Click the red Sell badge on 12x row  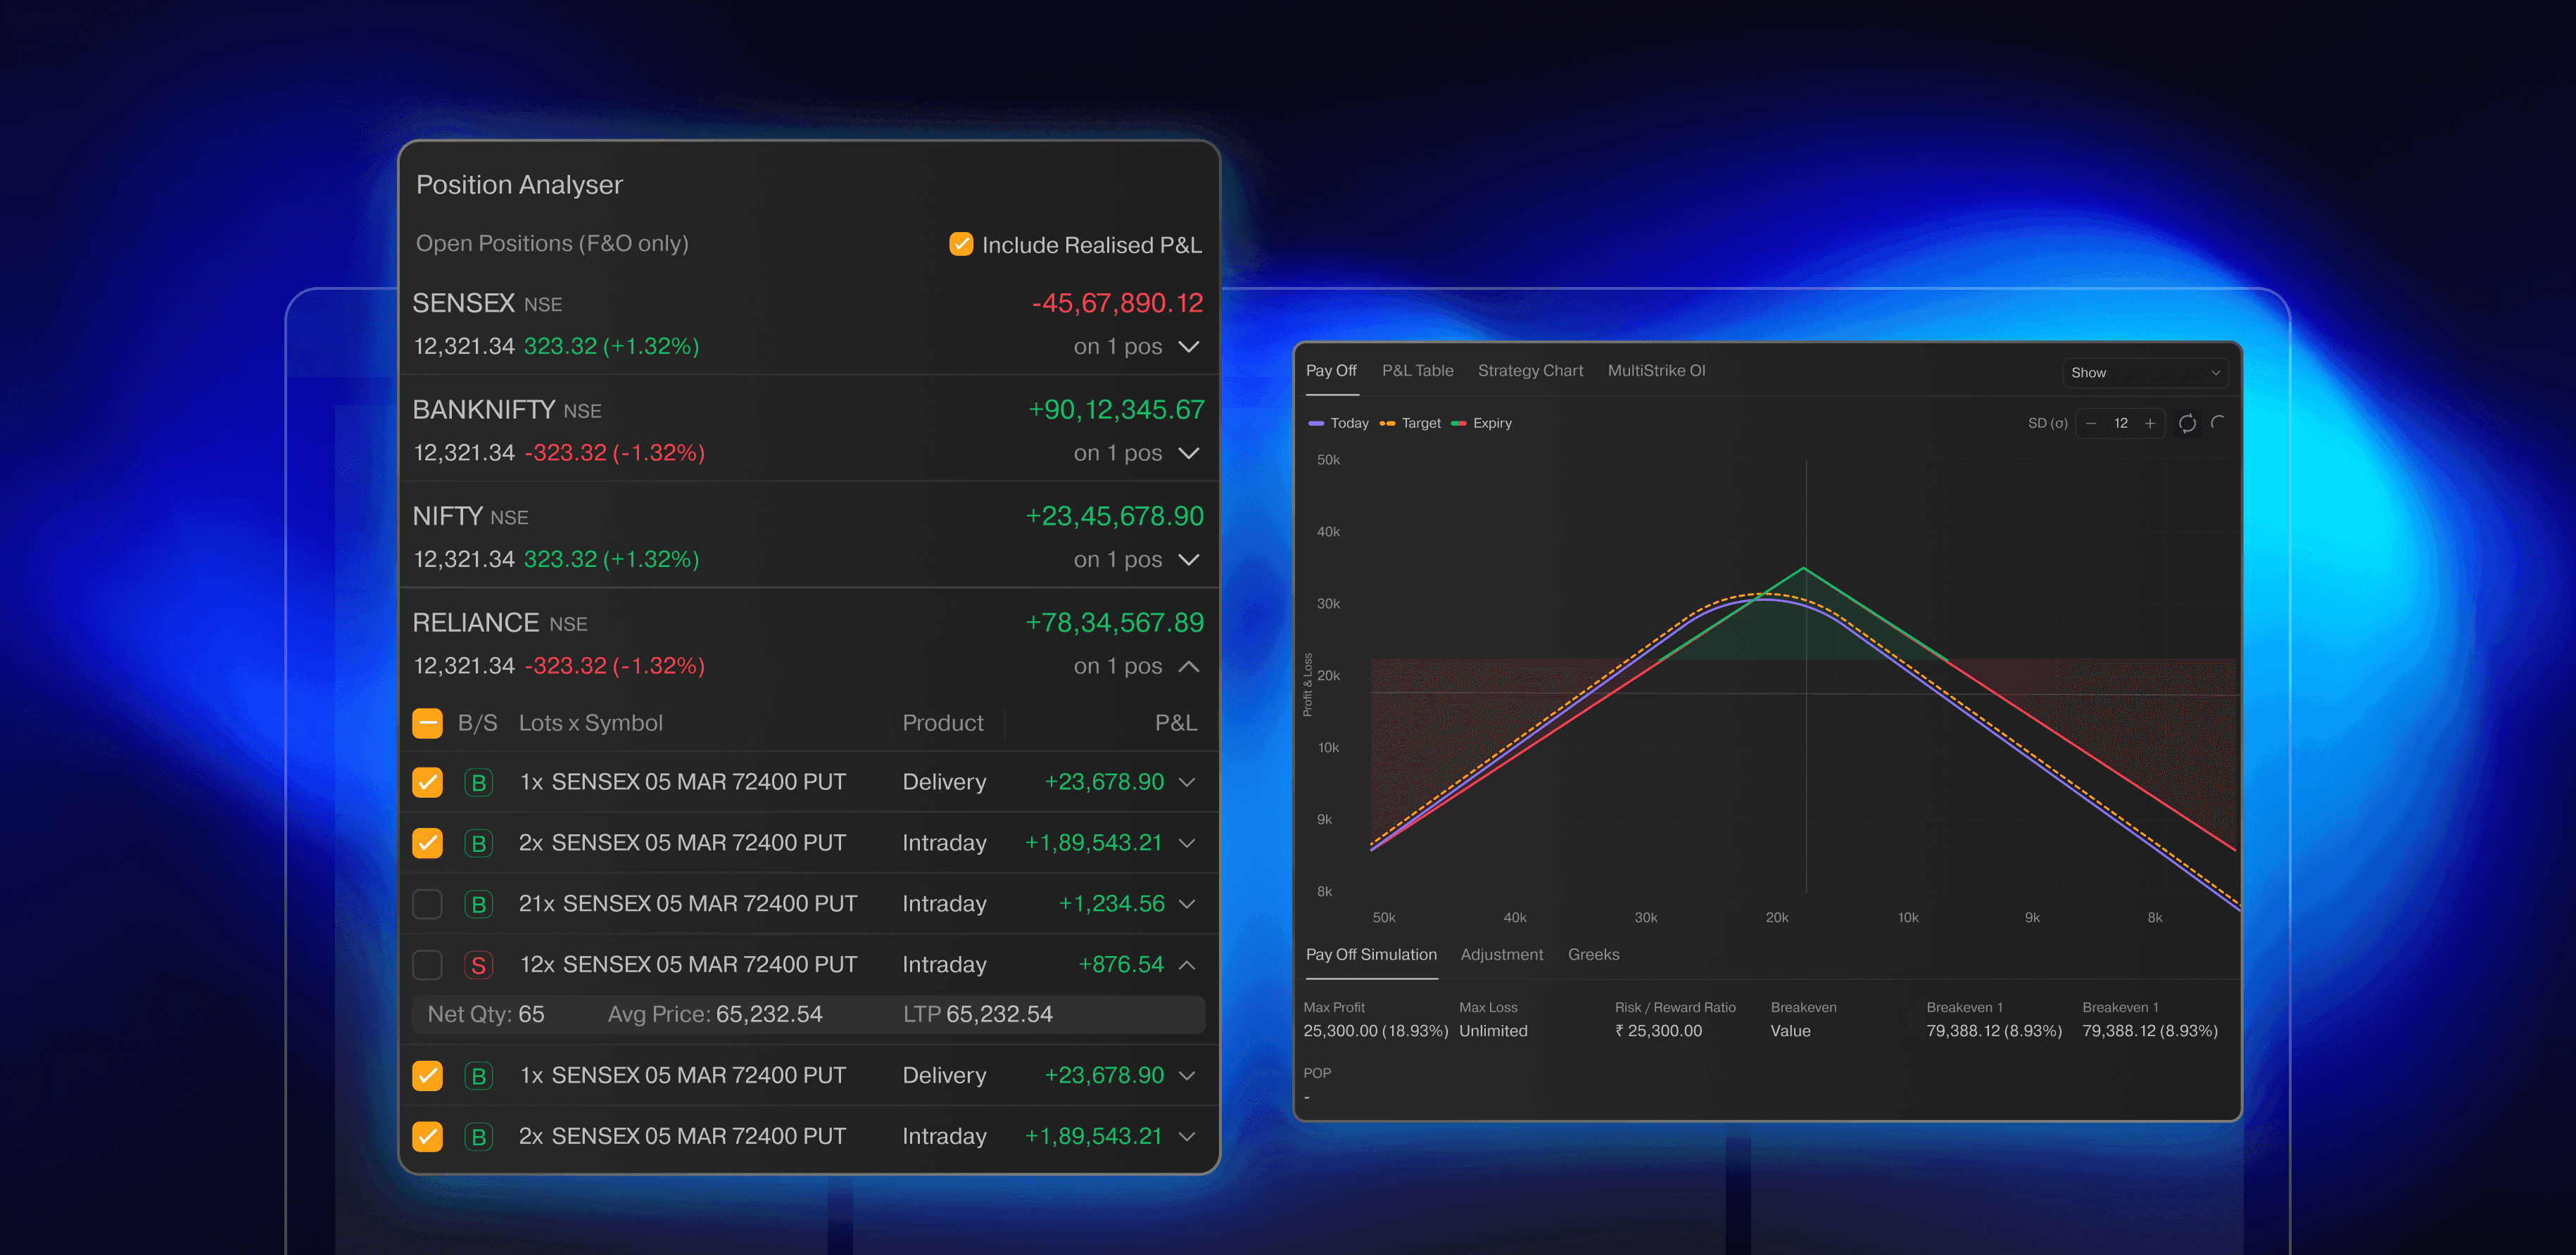tap(479, 965)
